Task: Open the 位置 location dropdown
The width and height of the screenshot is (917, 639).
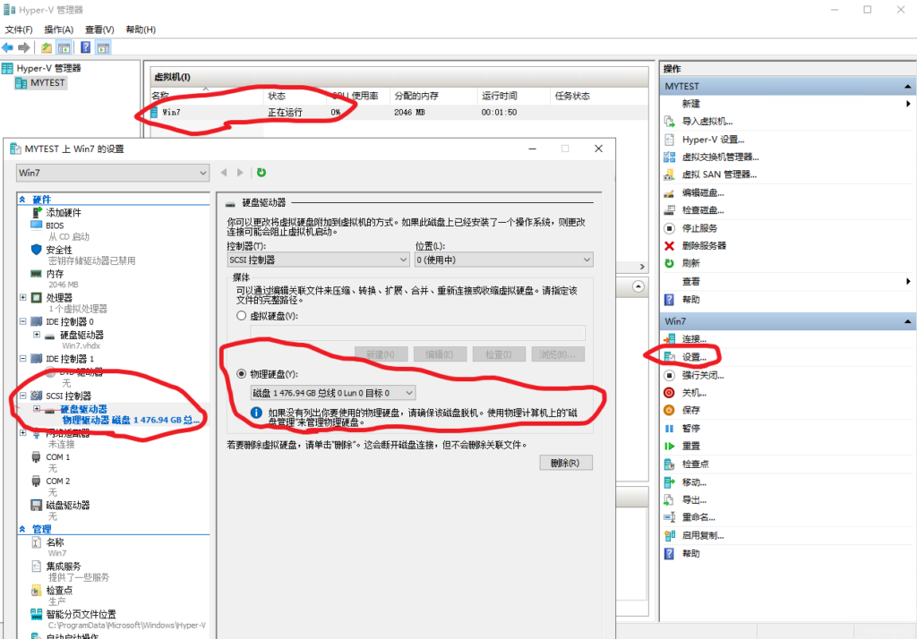Action: click(503, 260)
